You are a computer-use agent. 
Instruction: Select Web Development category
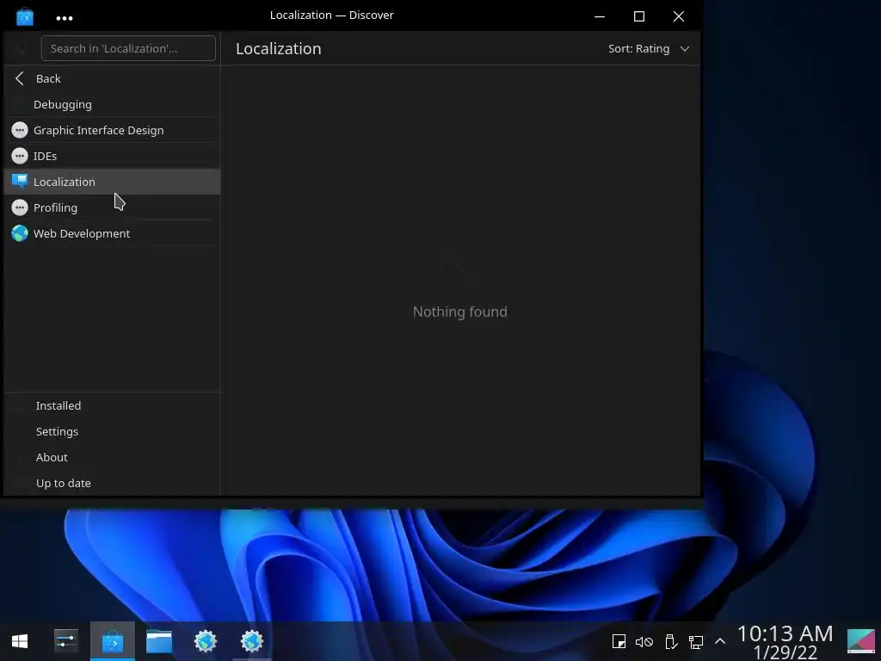112,233
